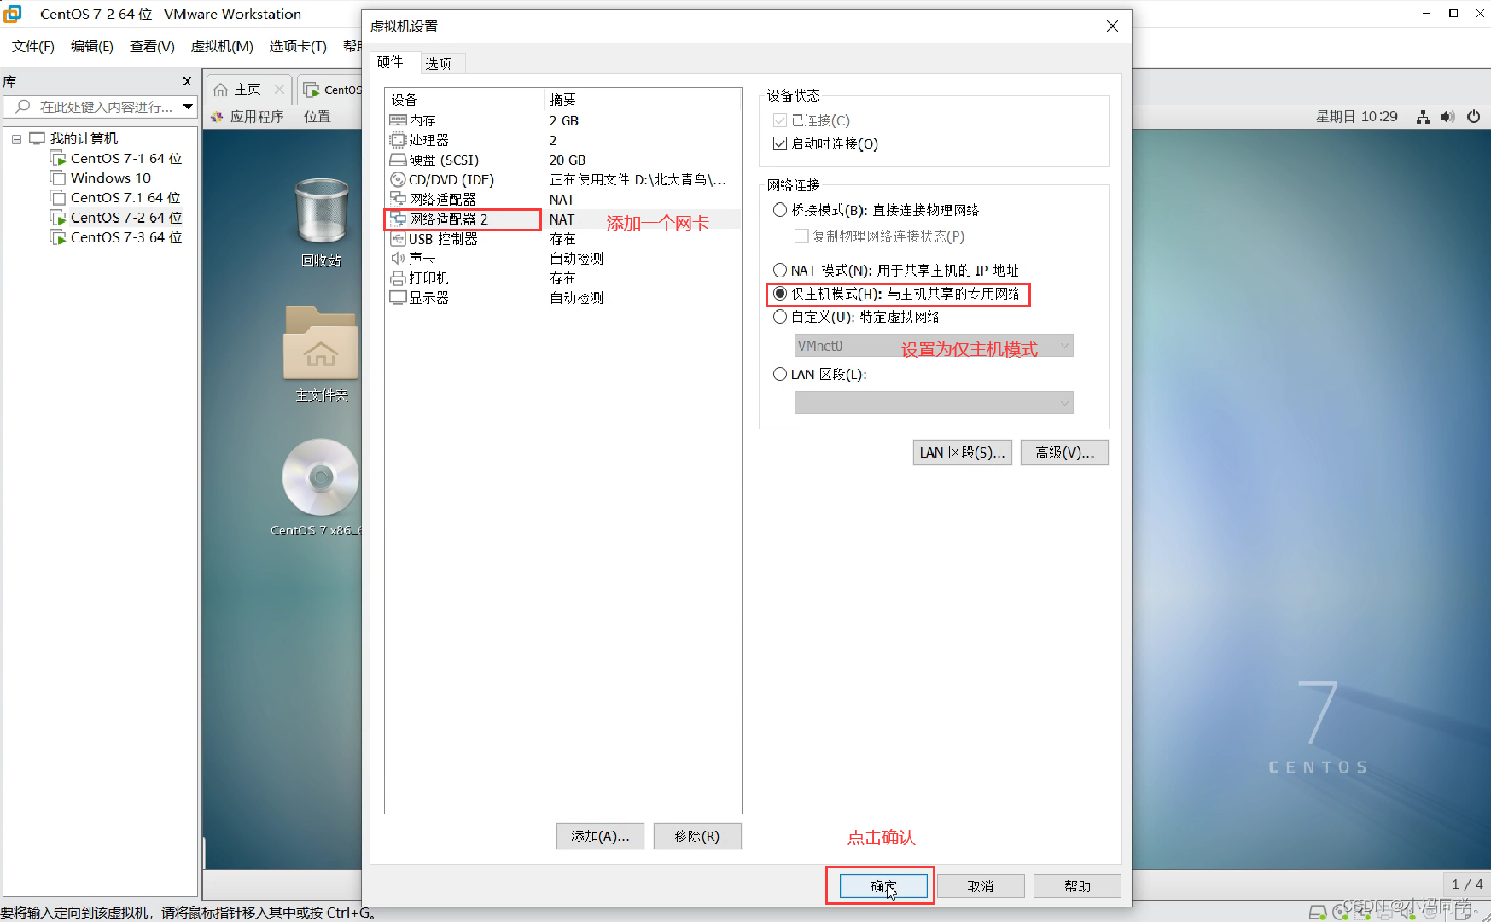Open the VMnet0 custom network dropdown
The width and height of the screenshot is (1491, 922).
coord(934,346)
